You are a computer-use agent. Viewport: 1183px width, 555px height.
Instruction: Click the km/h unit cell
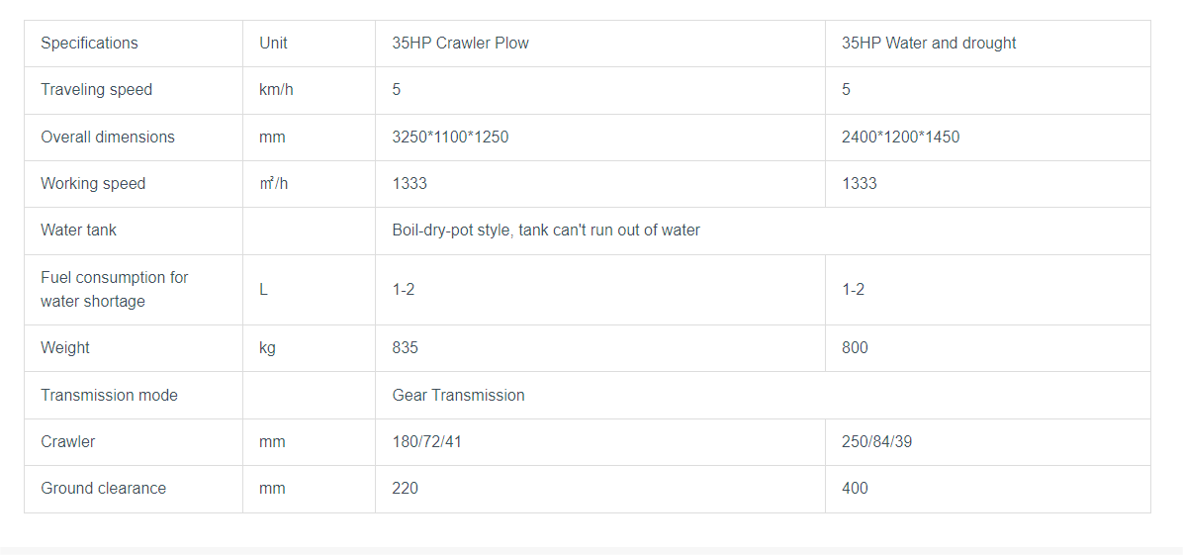pos(276,90)
